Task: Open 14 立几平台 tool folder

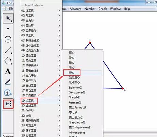Action: pos(38,75)
